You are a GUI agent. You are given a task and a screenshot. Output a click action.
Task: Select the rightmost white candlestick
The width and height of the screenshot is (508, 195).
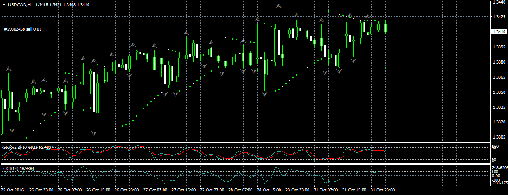[x=386, y=28]
